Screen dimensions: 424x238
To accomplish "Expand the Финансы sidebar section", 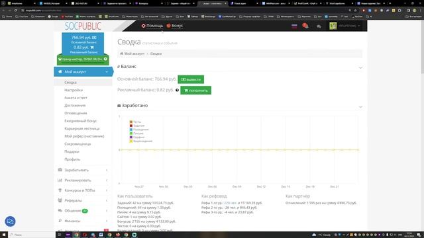I will (x=83, y=221).
